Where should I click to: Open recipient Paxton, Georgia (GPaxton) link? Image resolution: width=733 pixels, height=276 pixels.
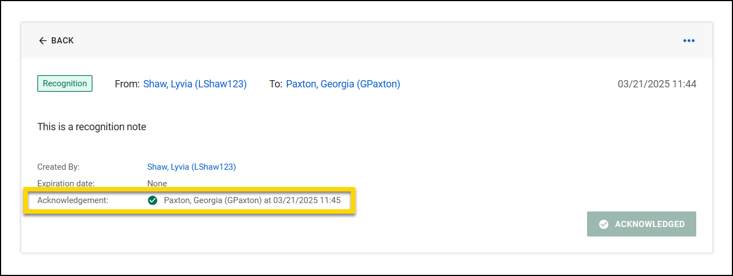point(343,84)
